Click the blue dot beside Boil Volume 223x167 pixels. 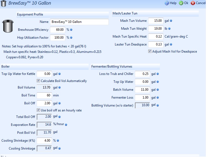point(60,87)
